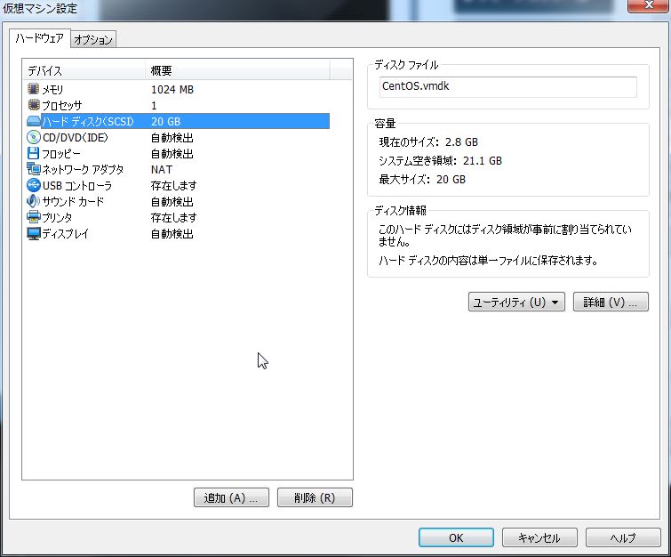Click the USB コントローラ icon

click(34, 185)
